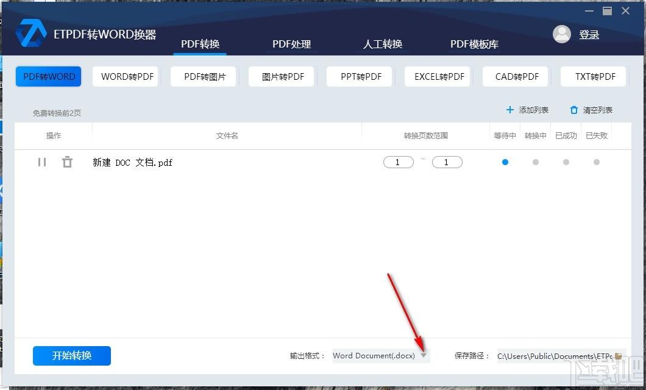This screenshot has height=390, width=646.
Task: Delete 新建 DOC 文档.pdf from the list
Action: point(67,162)
